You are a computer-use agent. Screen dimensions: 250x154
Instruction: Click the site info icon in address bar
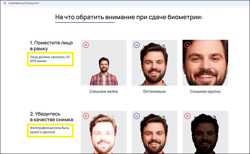pyautogui.click(x=5, y=3)
